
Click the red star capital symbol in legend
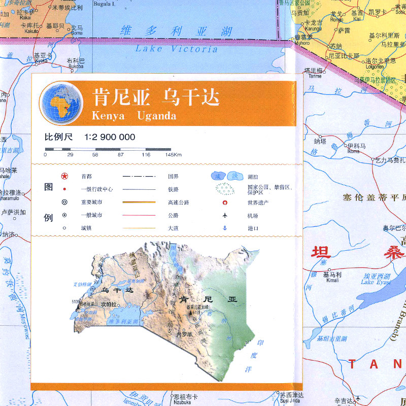tap(64, 176)
